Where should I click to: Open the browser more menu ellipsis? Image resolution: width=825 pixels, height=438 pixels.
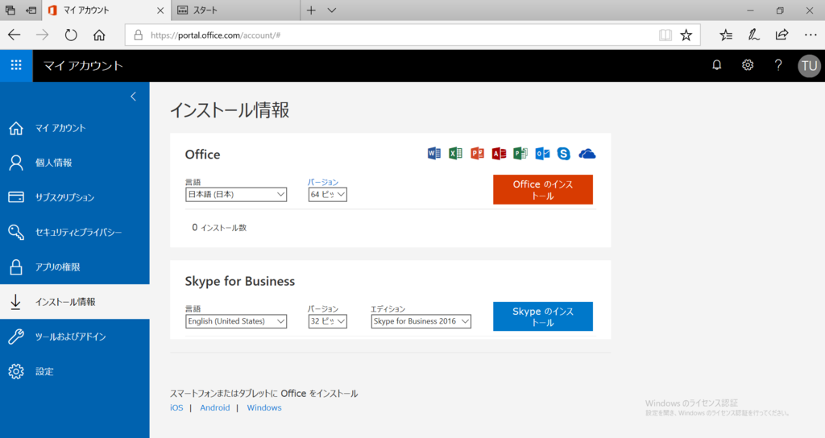810,35
